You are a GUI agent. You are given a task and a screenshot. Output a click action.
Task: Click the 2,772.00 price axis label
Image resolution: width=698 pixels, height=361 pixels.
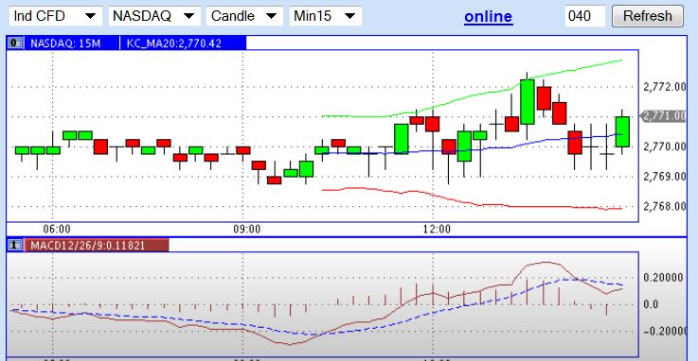pyautogui.click(x=665, y=87)
